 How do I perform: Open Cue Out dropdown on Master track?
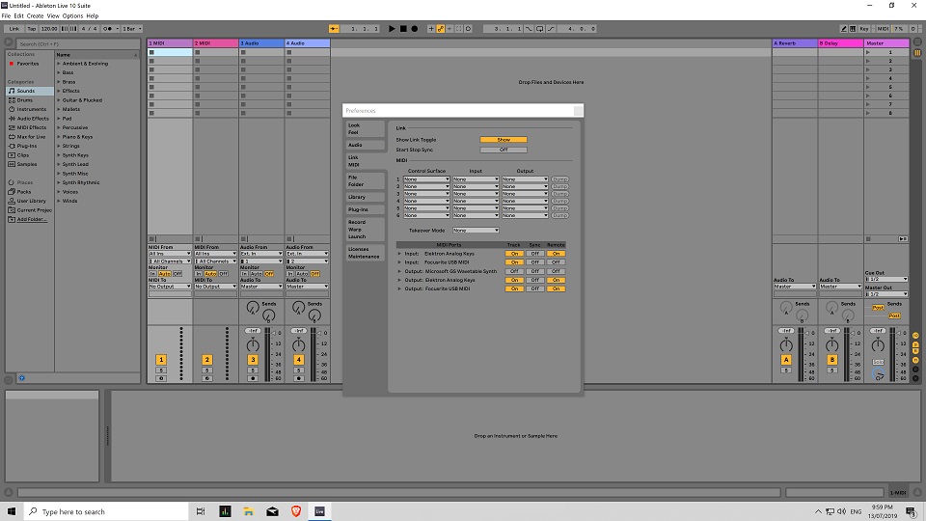[x=886, y=280]
